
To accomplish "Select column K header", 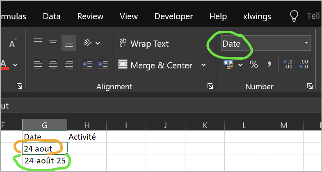I will click(205, 125).
